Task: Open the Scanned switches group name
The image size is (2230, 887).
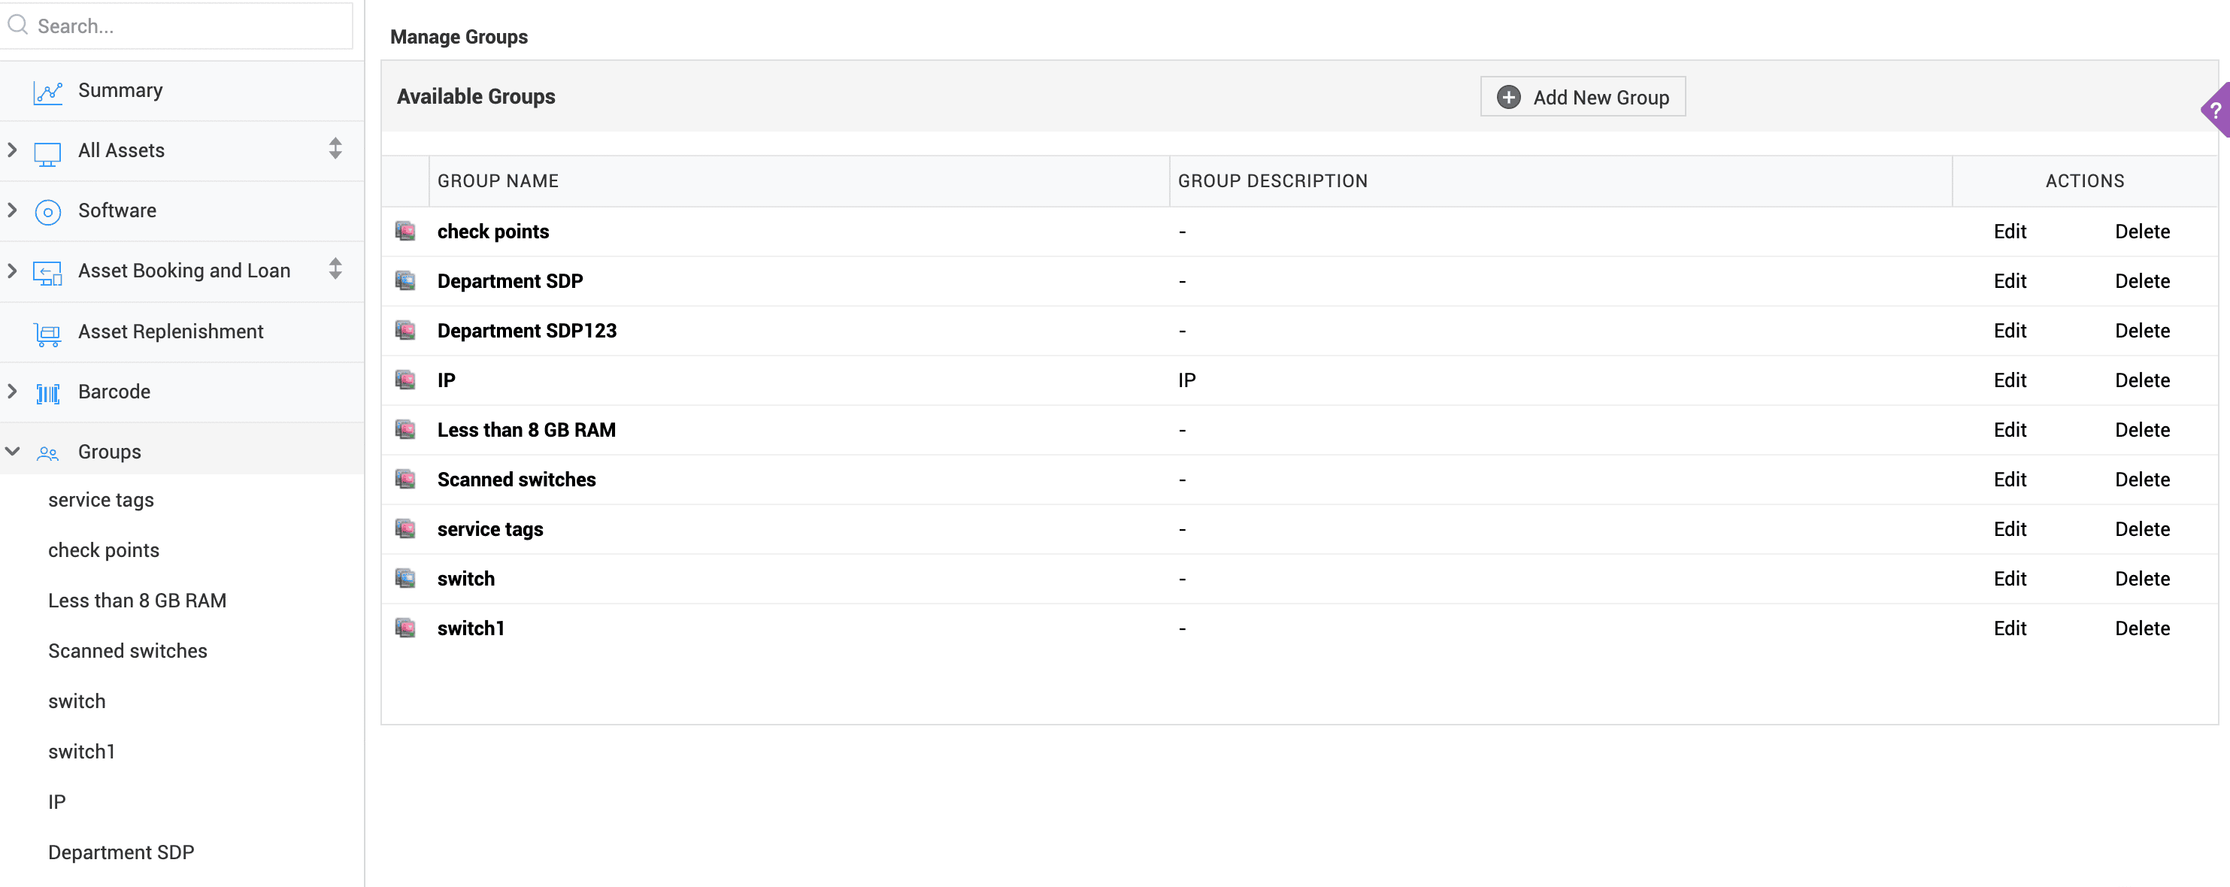Action: [516, 480]
